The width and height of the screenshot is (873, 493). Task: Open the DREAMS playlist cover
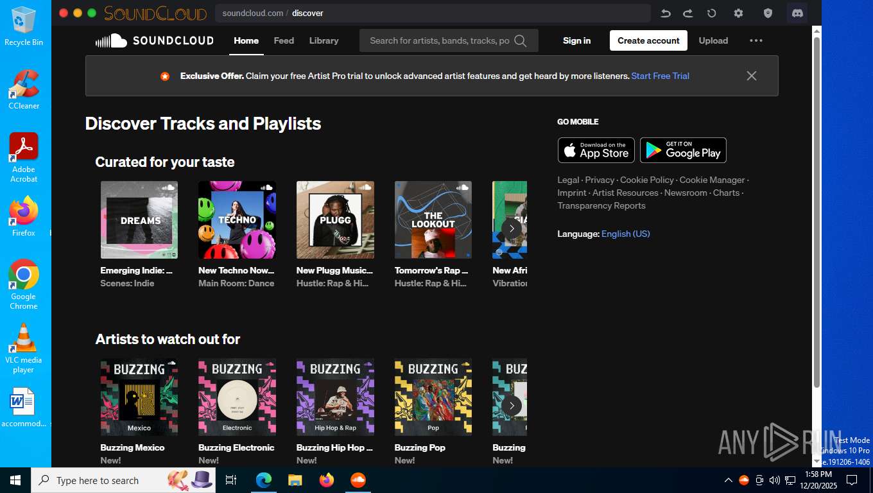pos(139,220)
